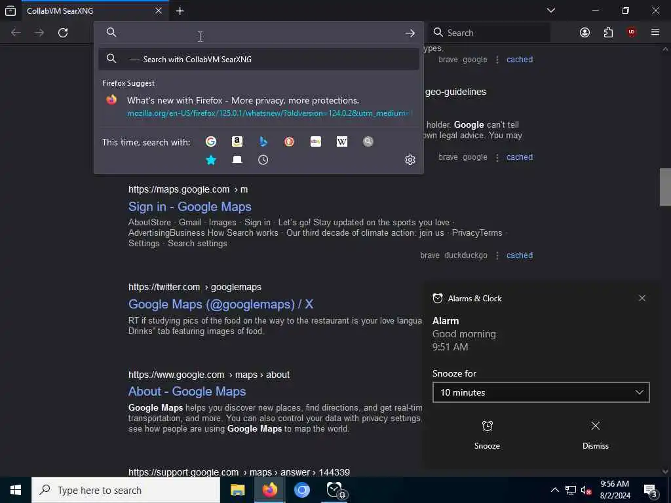Click cached link for Sign in - Google Maps
671x503 pixels.
pos(520,255)
